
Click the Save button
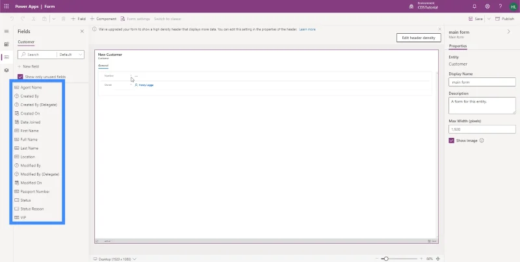click(476, 19)
